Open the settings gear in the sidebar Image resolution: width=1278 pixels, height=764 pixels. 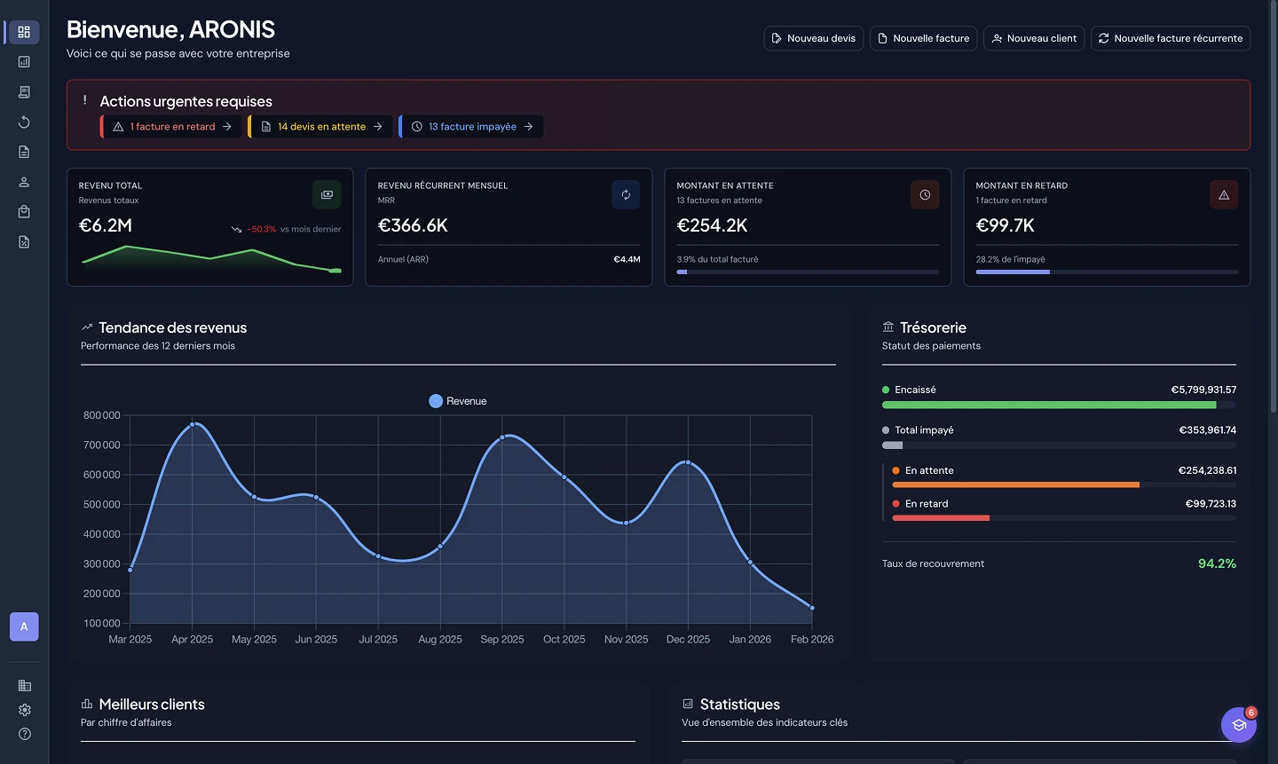coord(24,710)
